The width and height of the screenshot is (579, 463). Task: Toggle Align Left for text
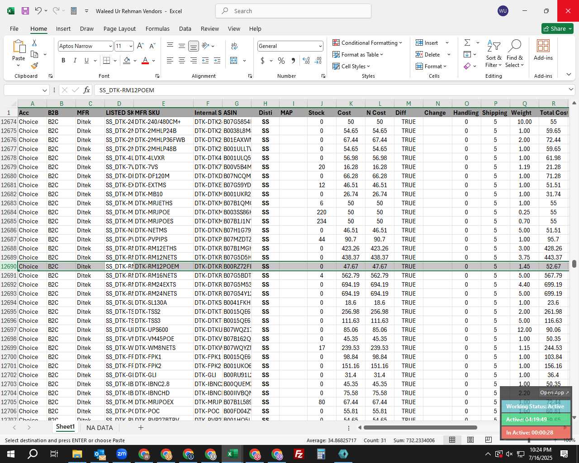170,61
